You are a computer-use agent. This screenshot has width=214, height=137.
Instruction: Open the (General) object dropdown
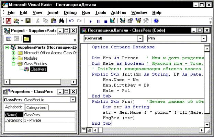pyautogui.click(x=140, y=38)
